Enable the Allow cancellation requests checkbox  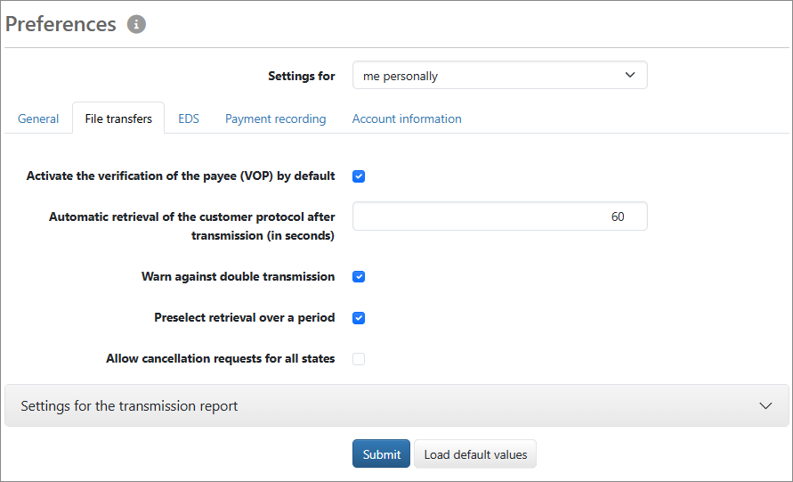(x=359, y=359)
